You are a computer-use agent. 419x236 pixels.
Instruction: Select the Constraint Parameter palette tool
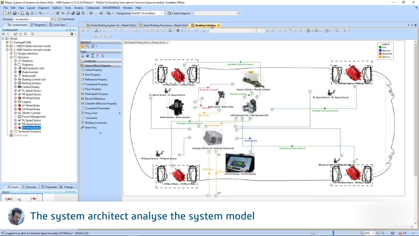[97, 108]
